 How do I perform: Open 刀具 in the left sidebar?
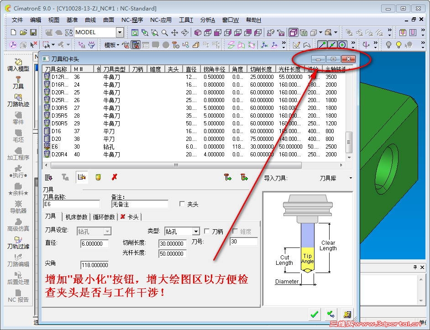pos(18,82)
